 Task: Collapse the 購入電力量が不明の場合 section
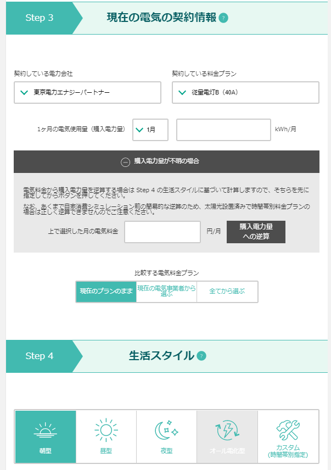click(166, 161)
